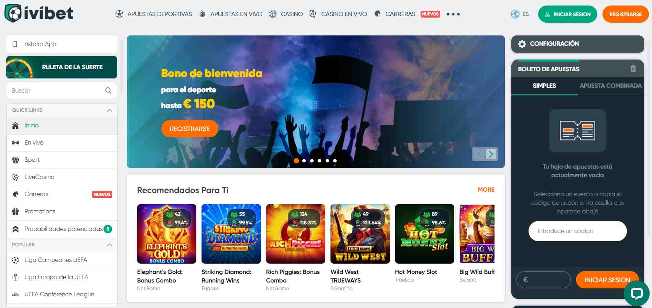
Task: Collapse the Popular section
Action: 109,245
